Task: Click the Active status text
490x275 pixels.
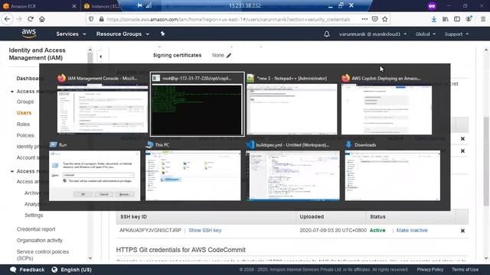Action: tap(377, 231)
